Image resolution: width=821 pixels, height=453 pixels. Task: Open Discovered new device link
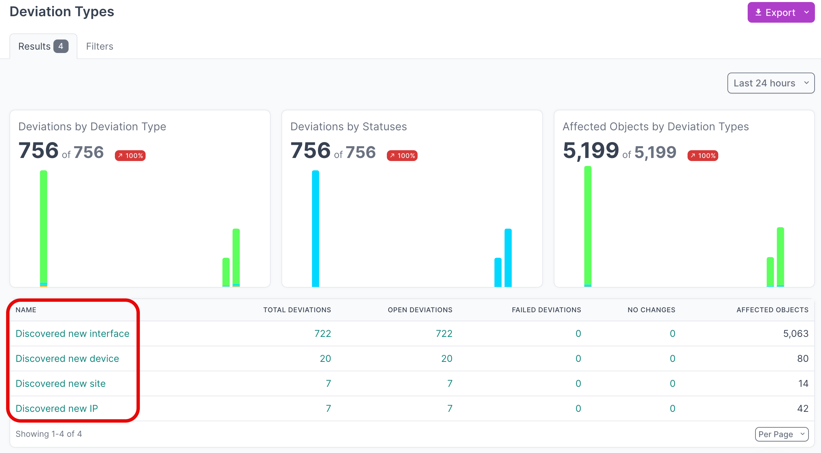coord(67,358)
